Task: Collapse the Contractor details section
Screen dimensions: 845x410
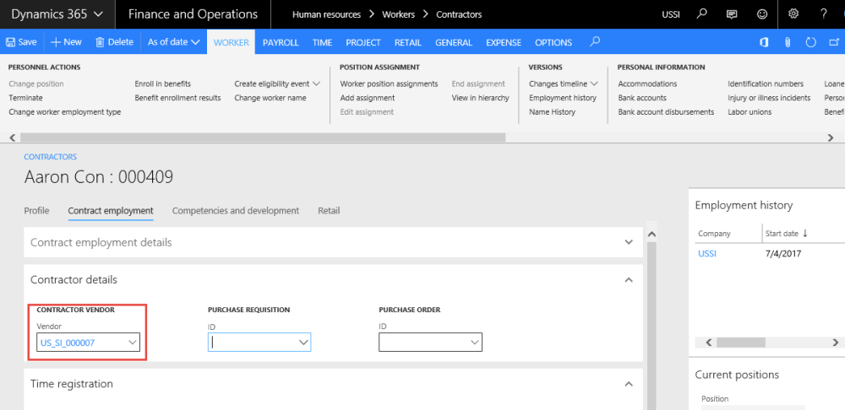Action: (x=628, y=279)
